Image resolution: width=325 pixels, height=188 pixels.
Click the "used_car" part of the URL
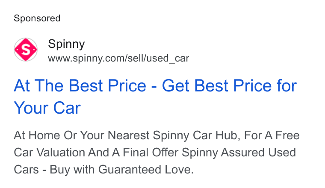168,58
